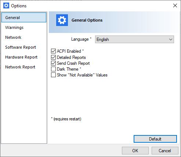Click the Default button
The image size is (181, 157).
155,139
